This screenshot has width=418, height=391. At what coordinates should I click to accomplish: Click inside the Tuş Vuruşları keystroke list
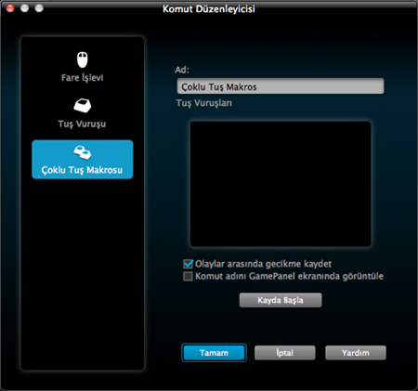[281, 184]
